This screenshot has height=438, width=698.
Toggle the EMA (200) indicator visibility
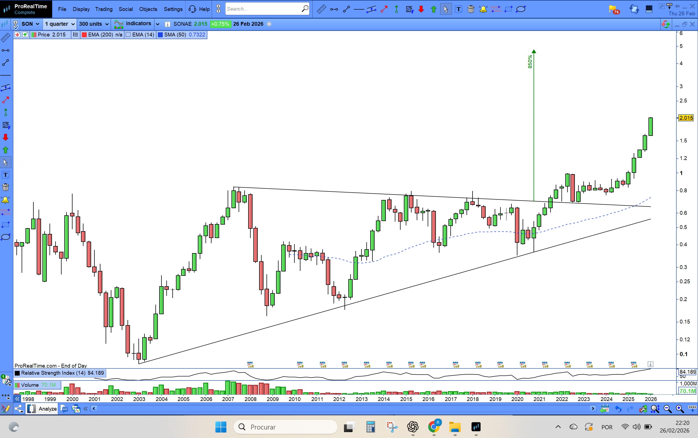[x=85, y=35]
